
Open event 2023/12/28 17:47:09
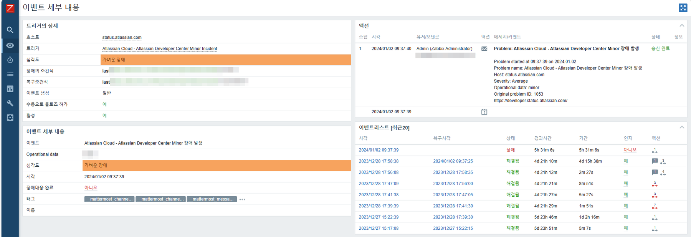click(379, 184)
